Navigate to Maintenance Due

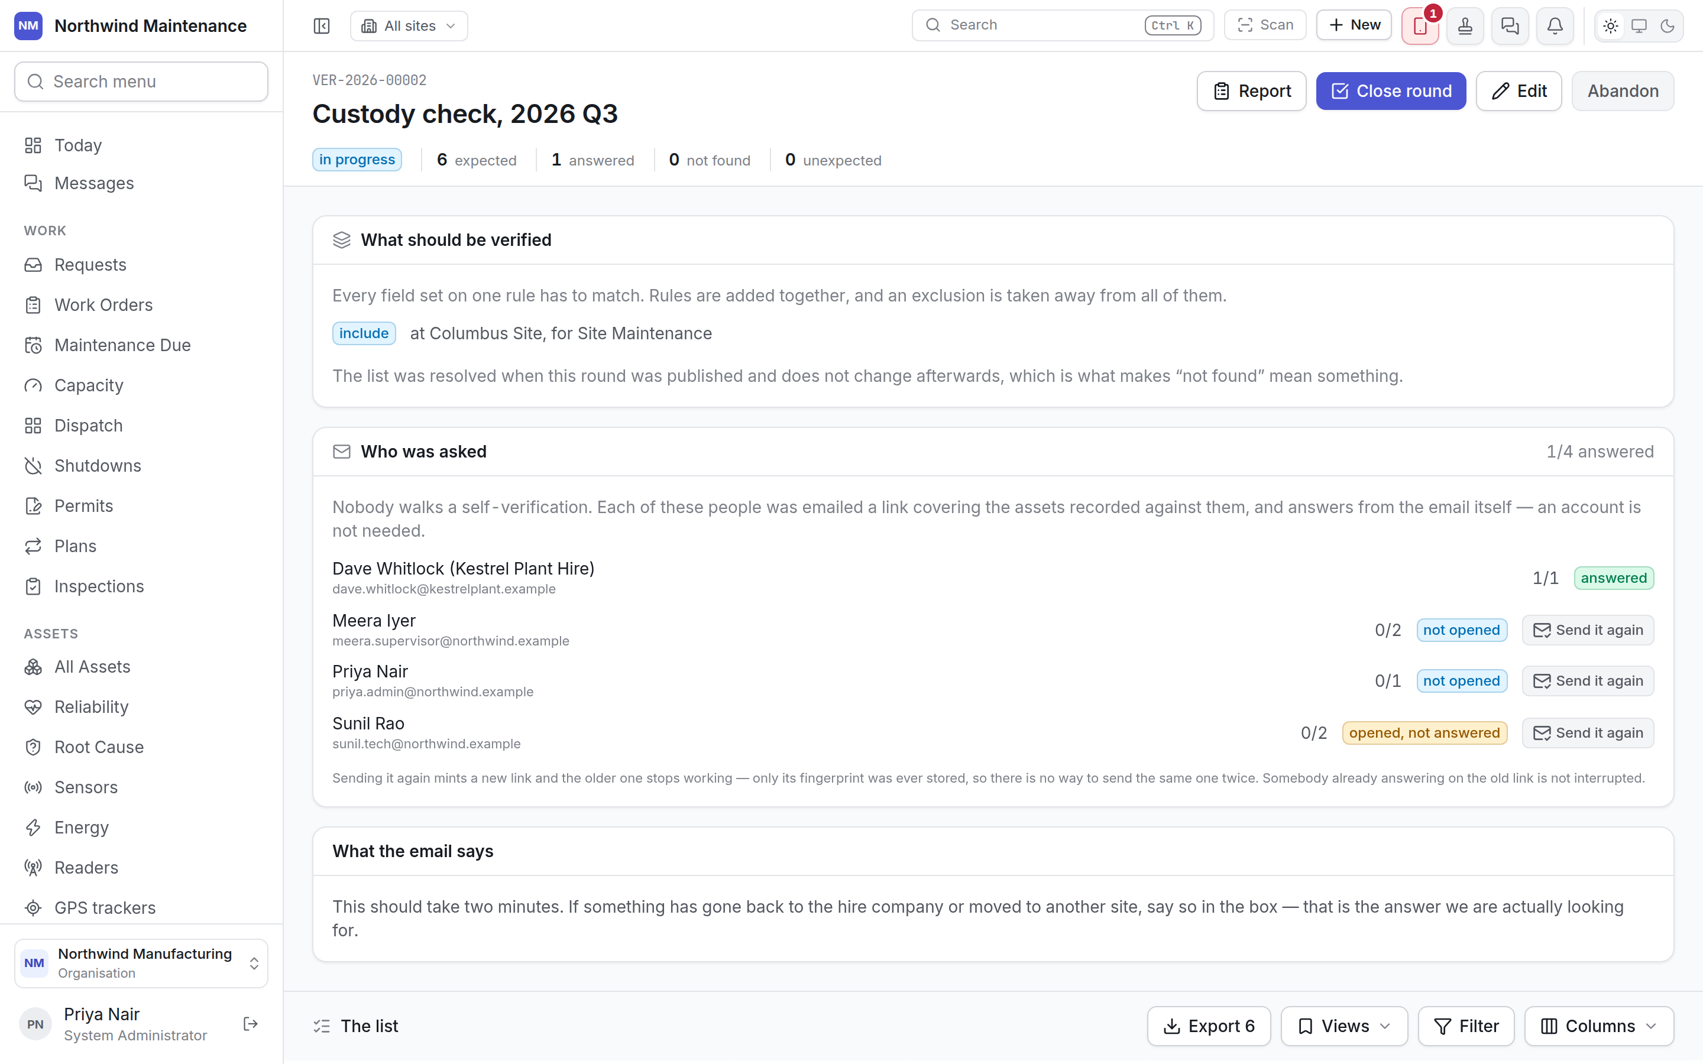click(141, 345)
